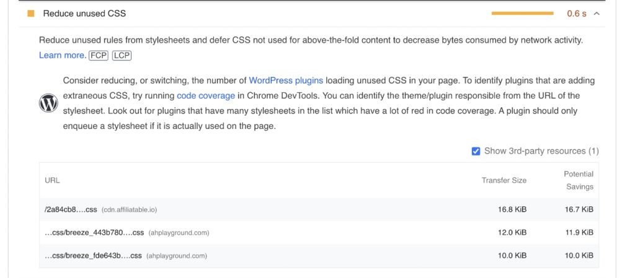
Task: Click the orange square audit severity icon
Action: pos(30,13)
